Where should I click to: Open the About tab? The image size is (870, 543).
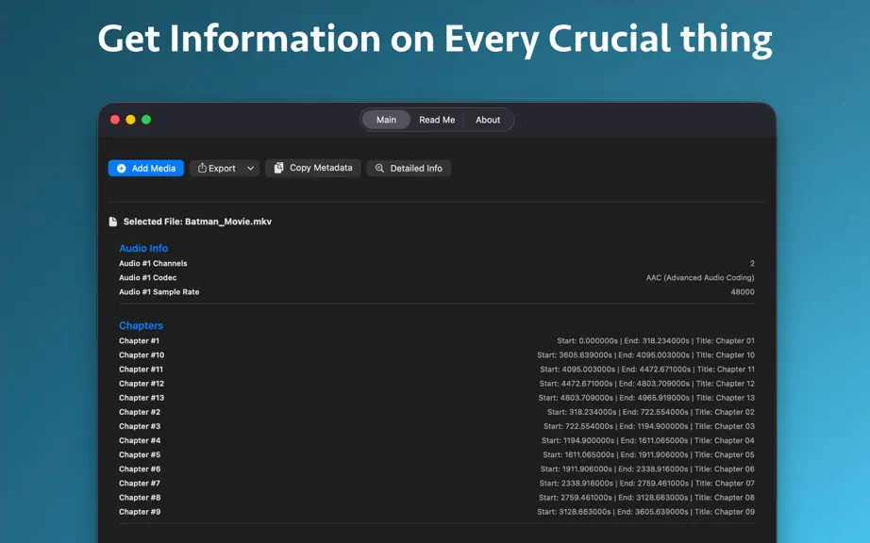point(488,120)
